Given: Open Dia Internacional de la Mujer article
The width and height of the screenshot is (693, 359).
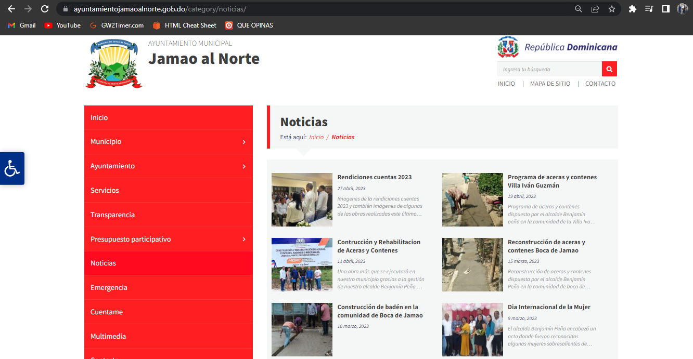Looking at the screenshot, I should [x=549, y=307].
